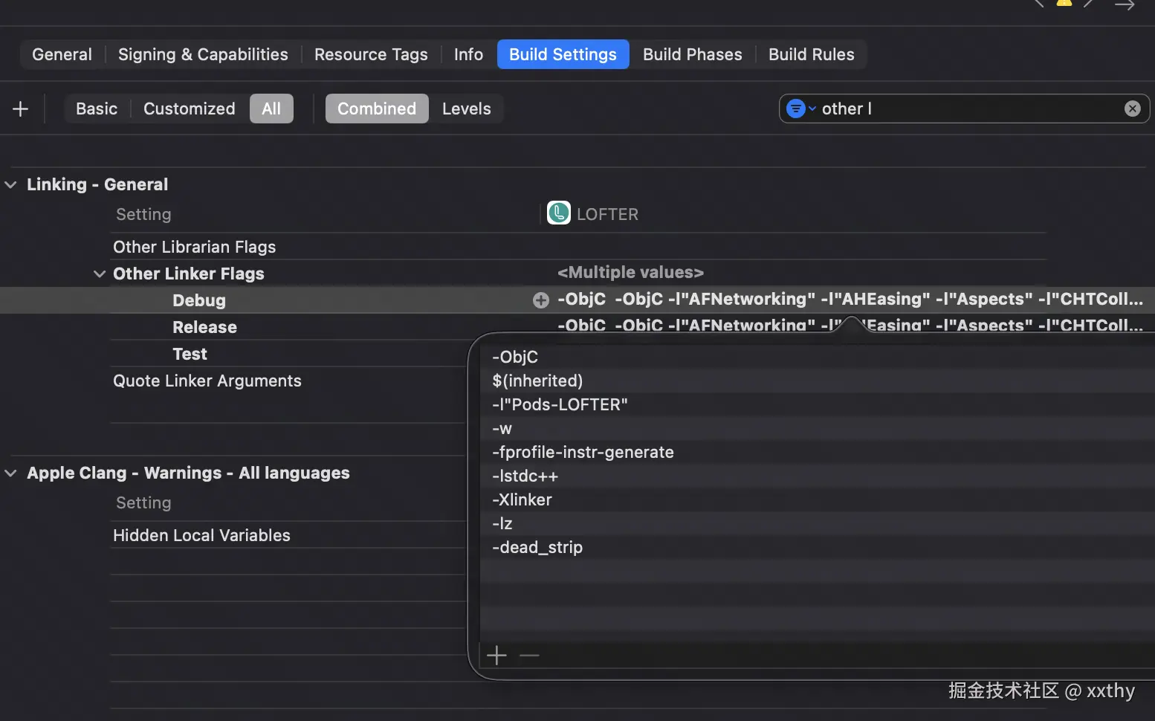This screenshot has height=721, width=1155.
Task: Switch to Combined view
Action: pyautogui.click(x=377, y=109)
